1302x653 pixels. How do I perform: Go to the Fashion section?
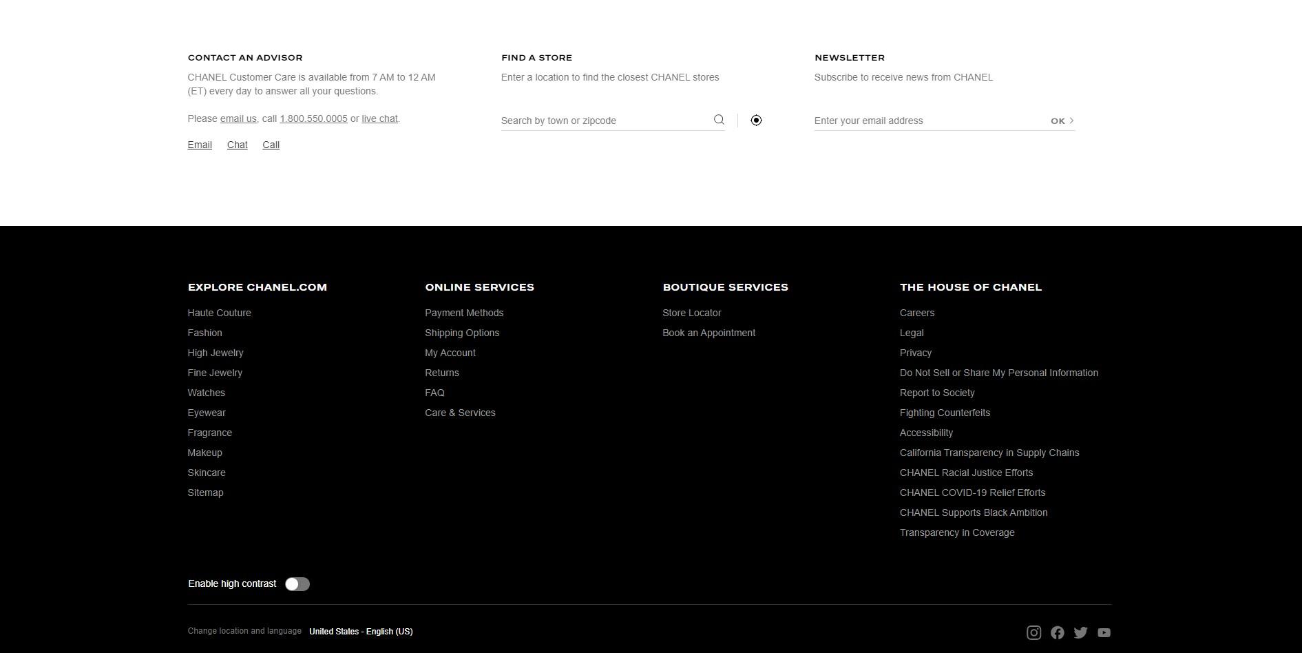[x=204, y=333]
